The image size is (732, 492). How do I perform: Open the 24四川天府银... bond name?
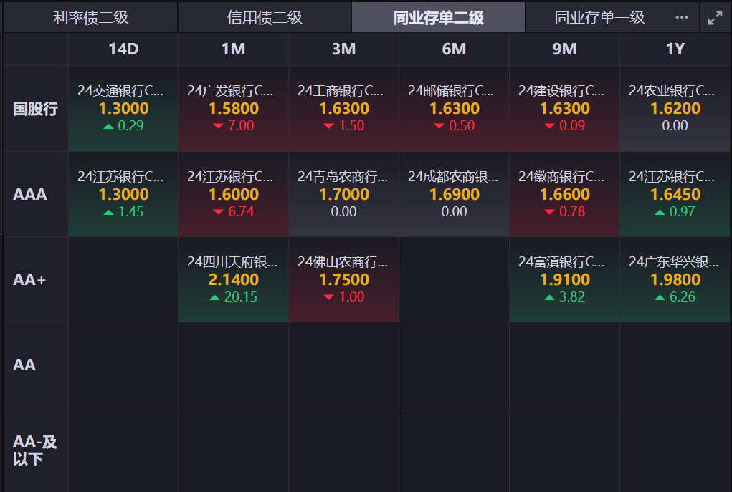(232, 261)
